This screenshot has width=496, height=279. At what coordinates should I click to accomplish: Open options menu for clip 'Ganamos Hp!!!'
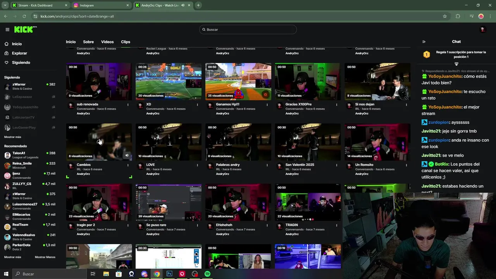[x=267, y=105]
